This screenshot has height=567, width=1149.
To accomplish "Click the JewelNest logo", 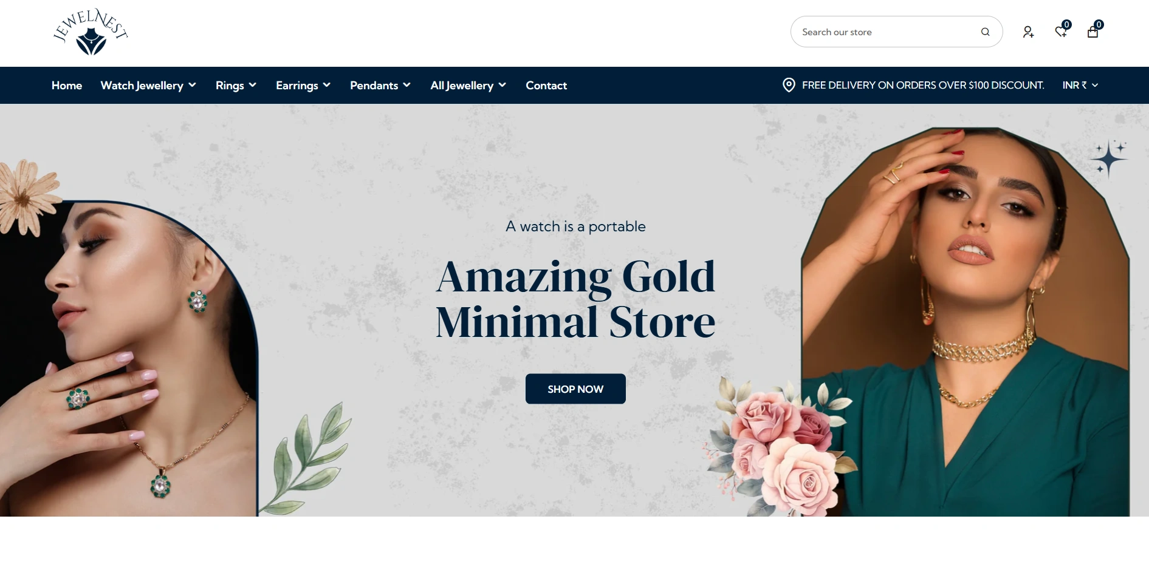I will 91,32.
